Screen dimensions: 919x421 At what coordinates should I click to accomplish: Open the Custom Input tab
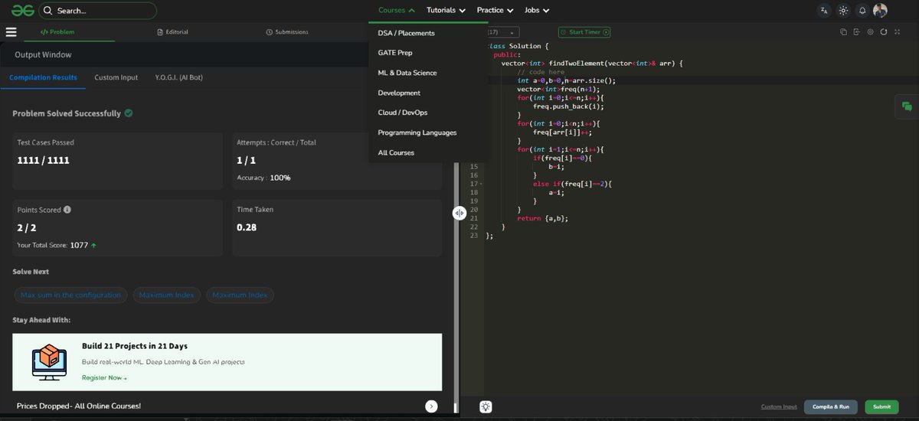click(x=116, y=77)
